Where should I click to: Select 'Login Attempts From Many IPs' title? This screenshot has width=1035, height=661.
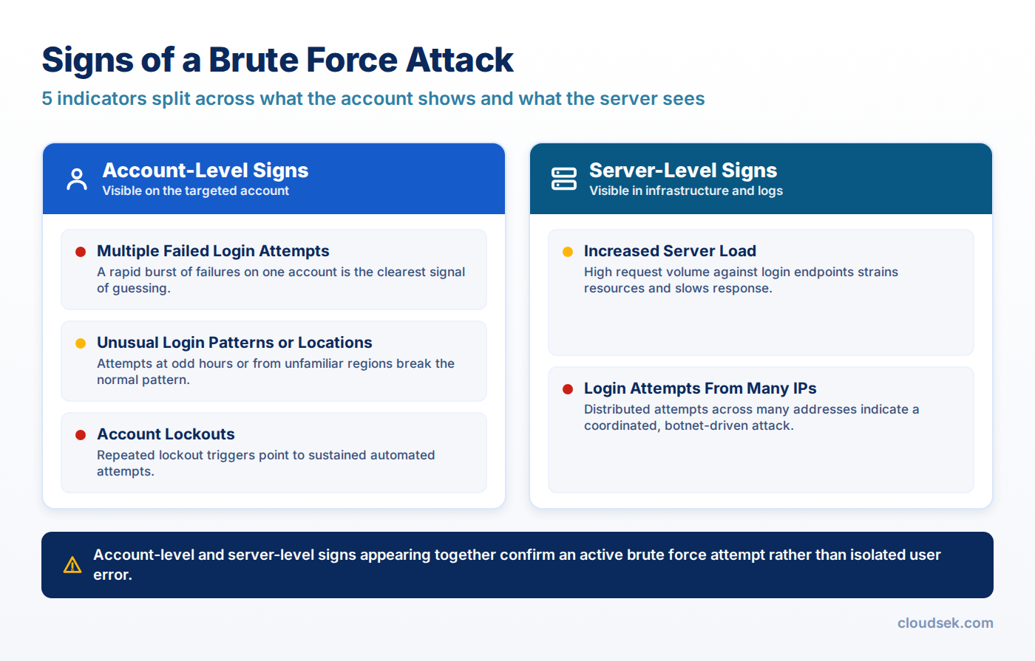700,388
